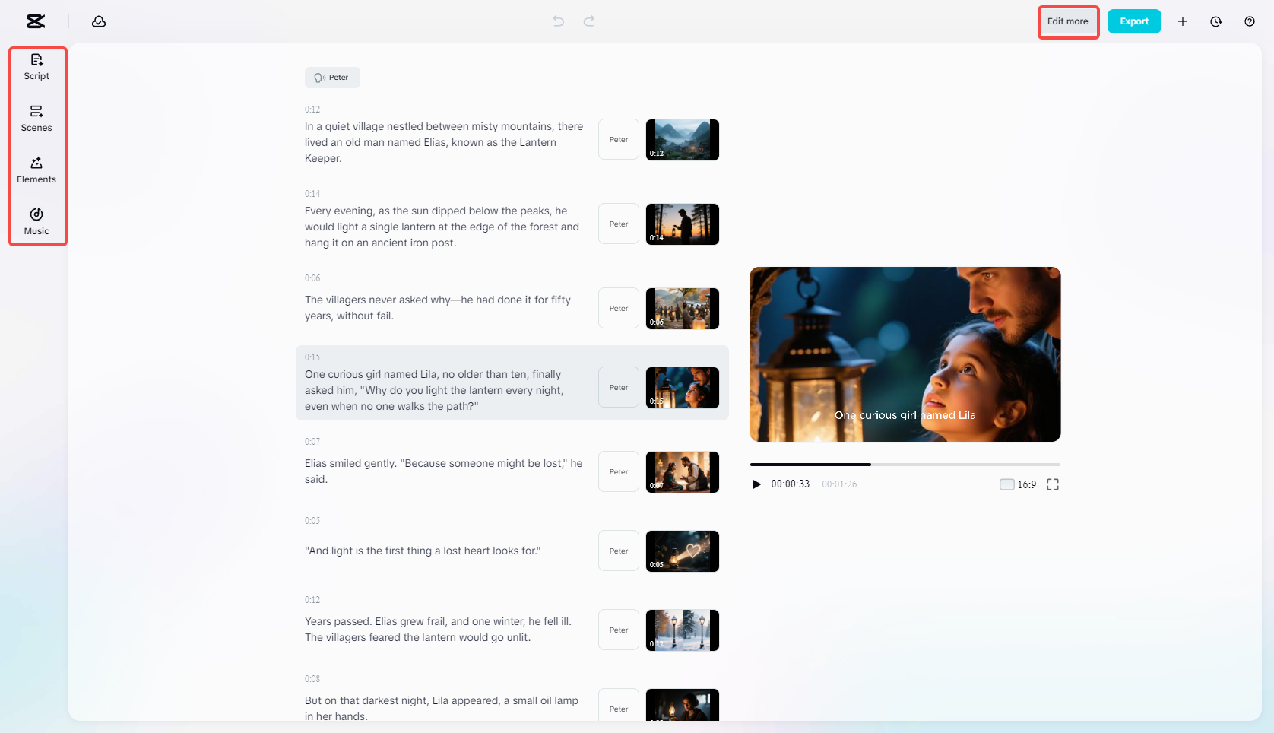Click Peter voice for the 'Every evening' line

click(x=619, y=224)
